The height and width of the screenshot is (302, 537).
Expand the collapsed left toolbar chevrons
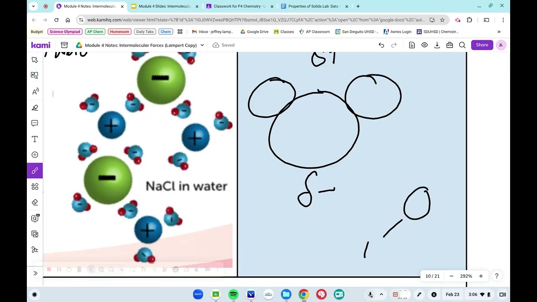pyautogui.click(x=35, y=273)
